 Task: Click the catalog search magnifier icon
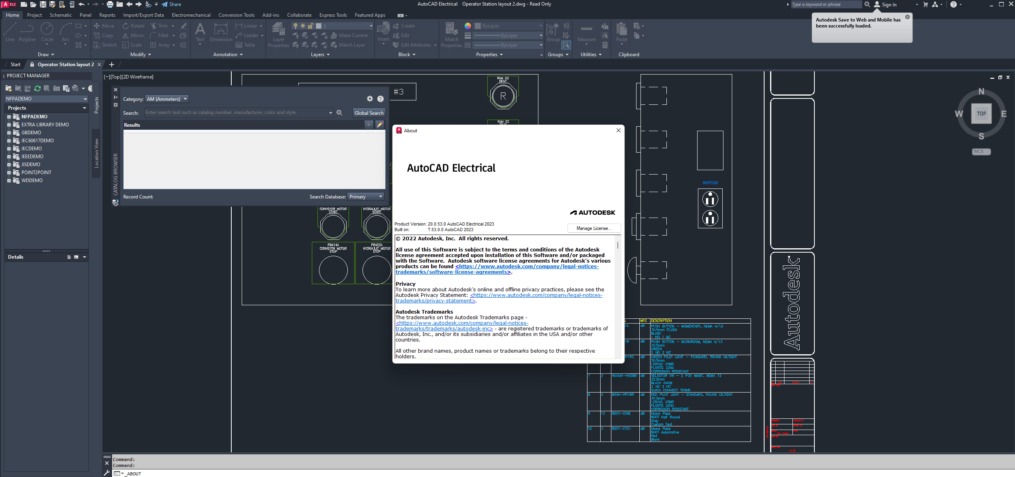click(339, 113)
